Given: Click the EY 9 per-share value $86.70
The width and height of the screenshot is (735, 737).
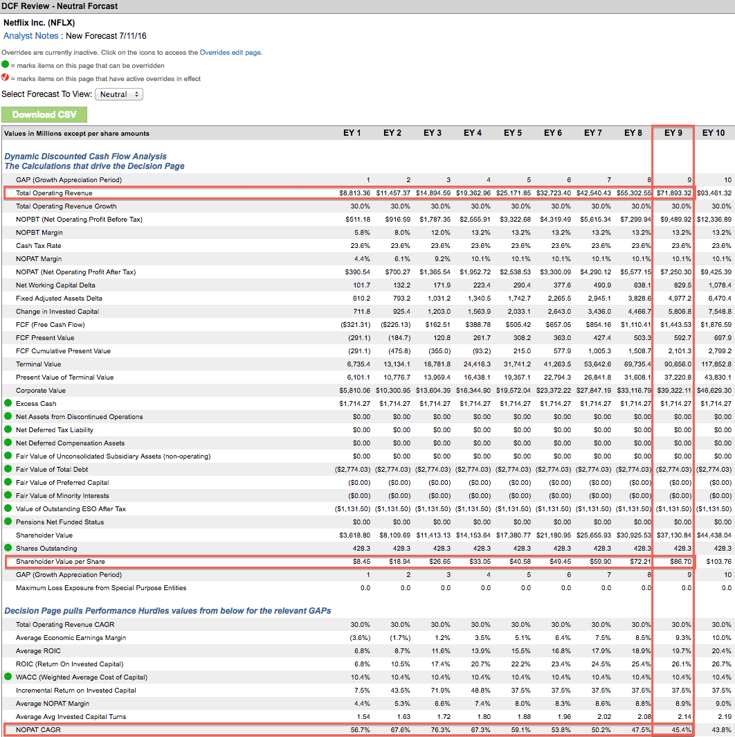Looking at the screenshot, I should 680,562.
